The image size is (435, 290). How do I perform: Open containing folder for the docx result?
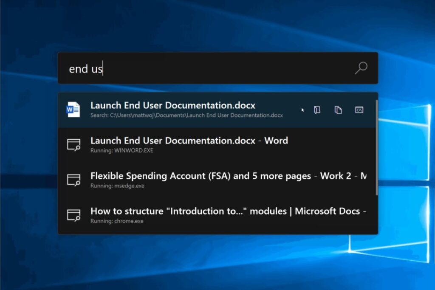(317, 110)
